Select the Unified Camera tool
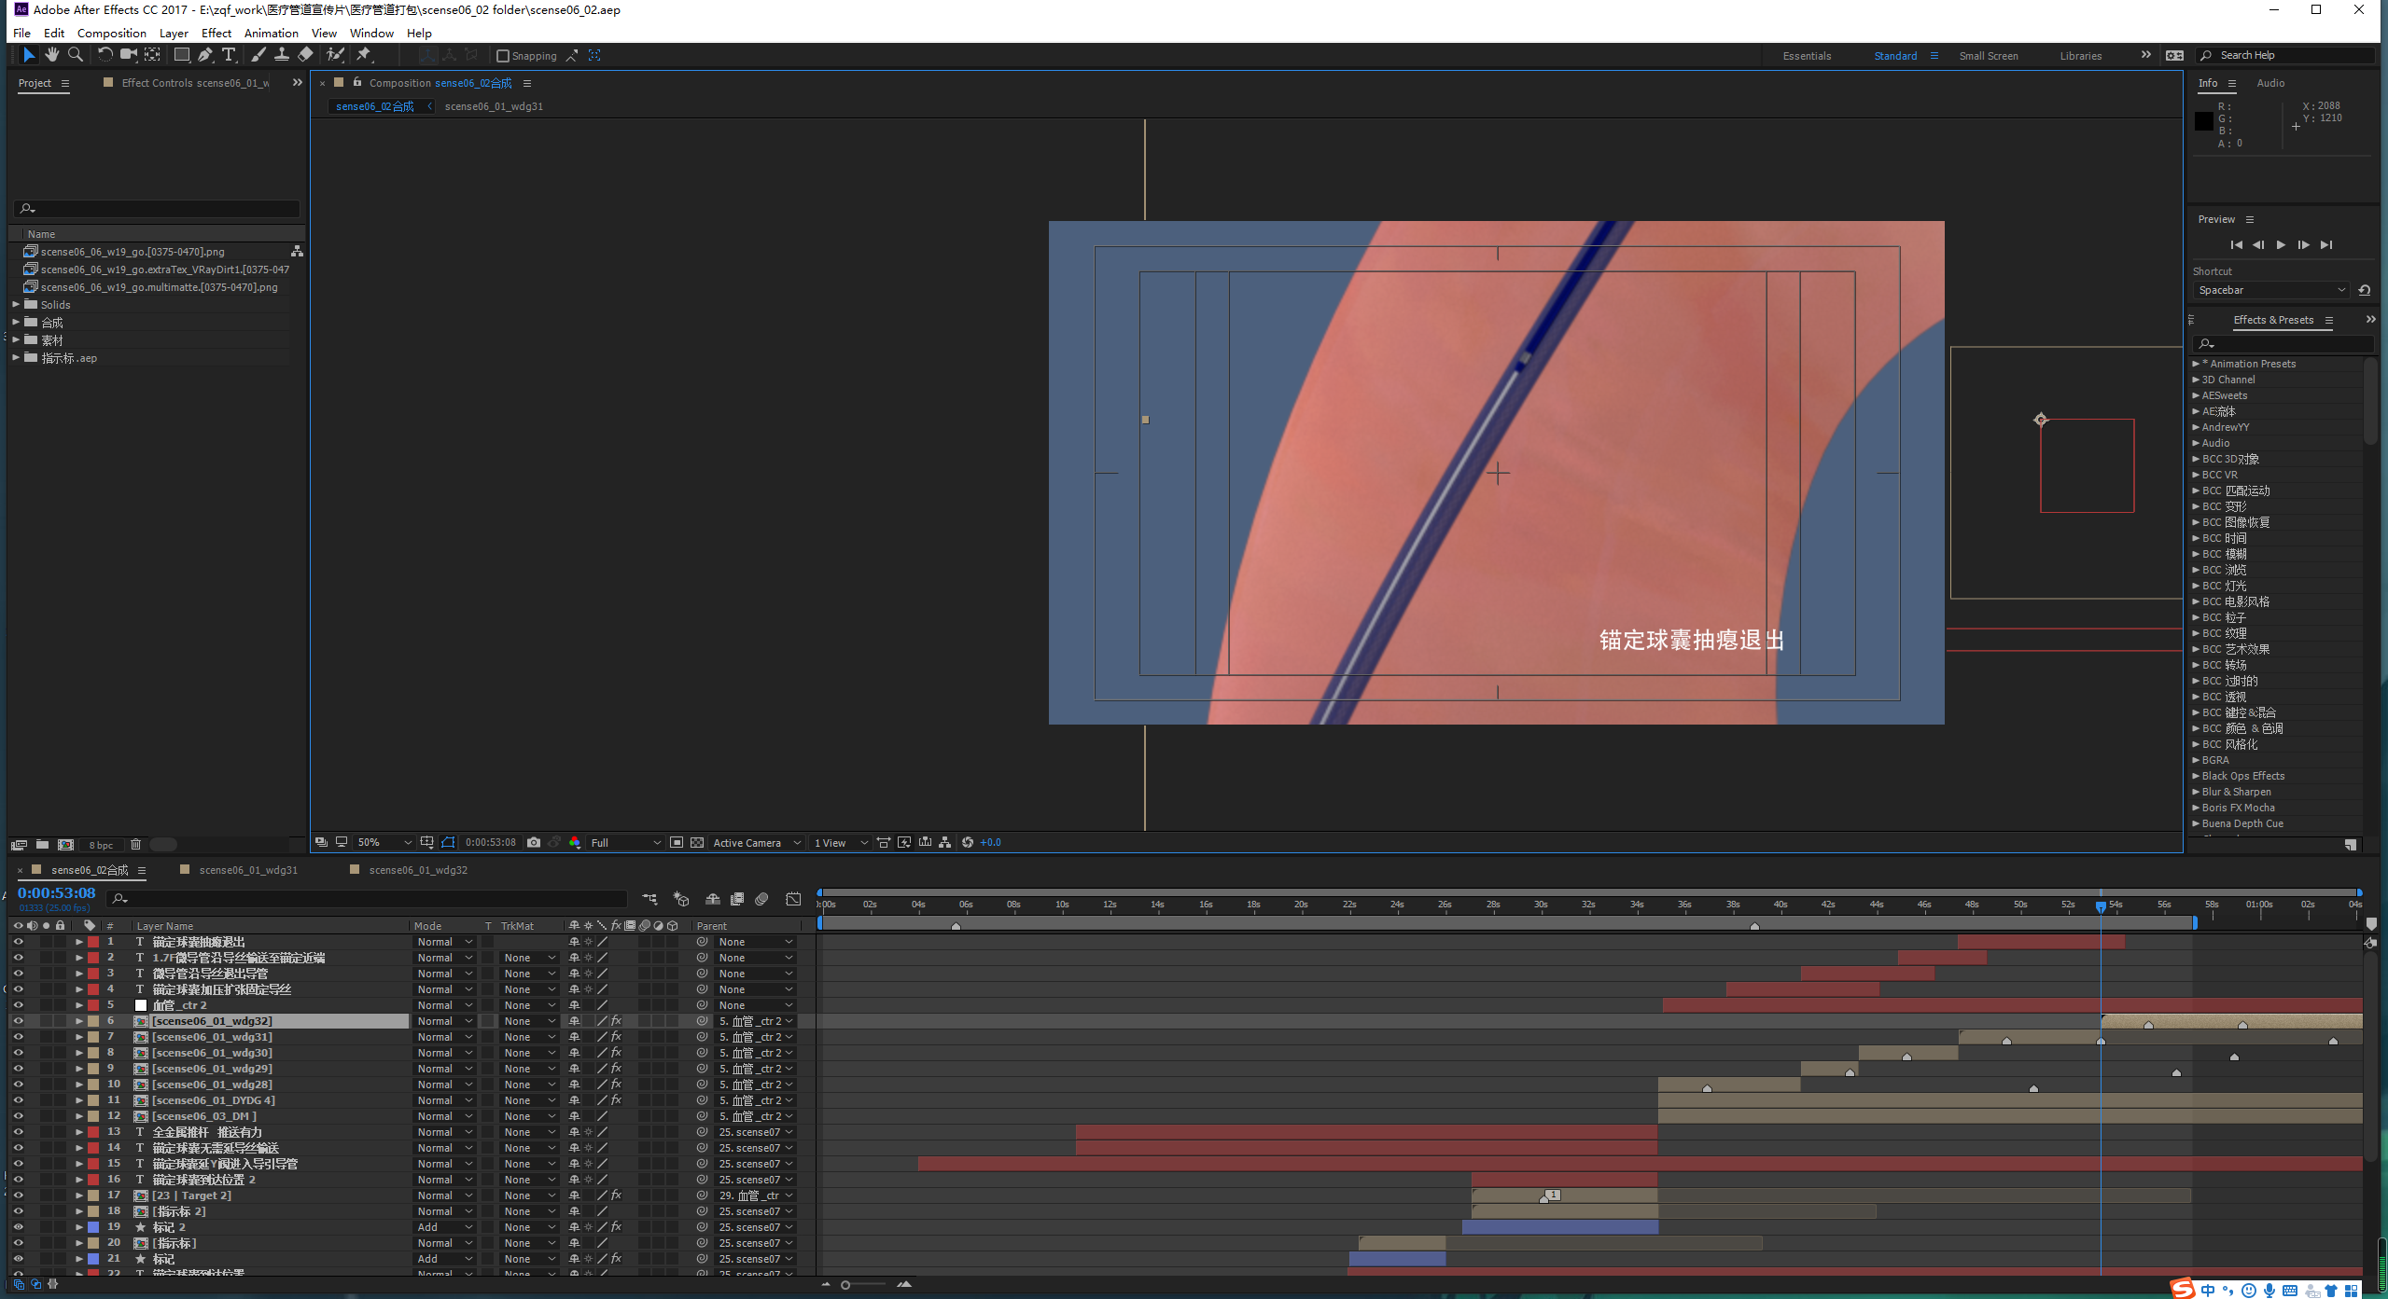The width and height of the screenshot is (2388, 1299). [129, 56]
